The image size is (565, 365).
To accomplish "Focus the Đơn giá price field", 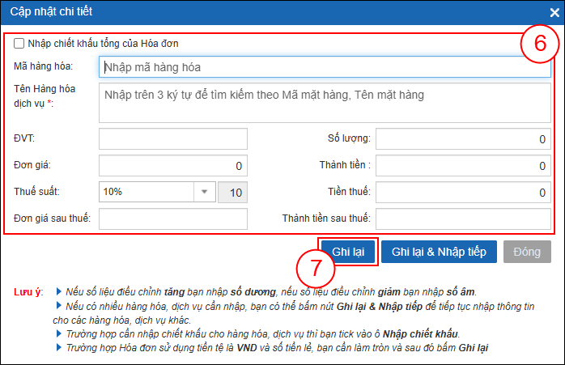I will 172,166.
